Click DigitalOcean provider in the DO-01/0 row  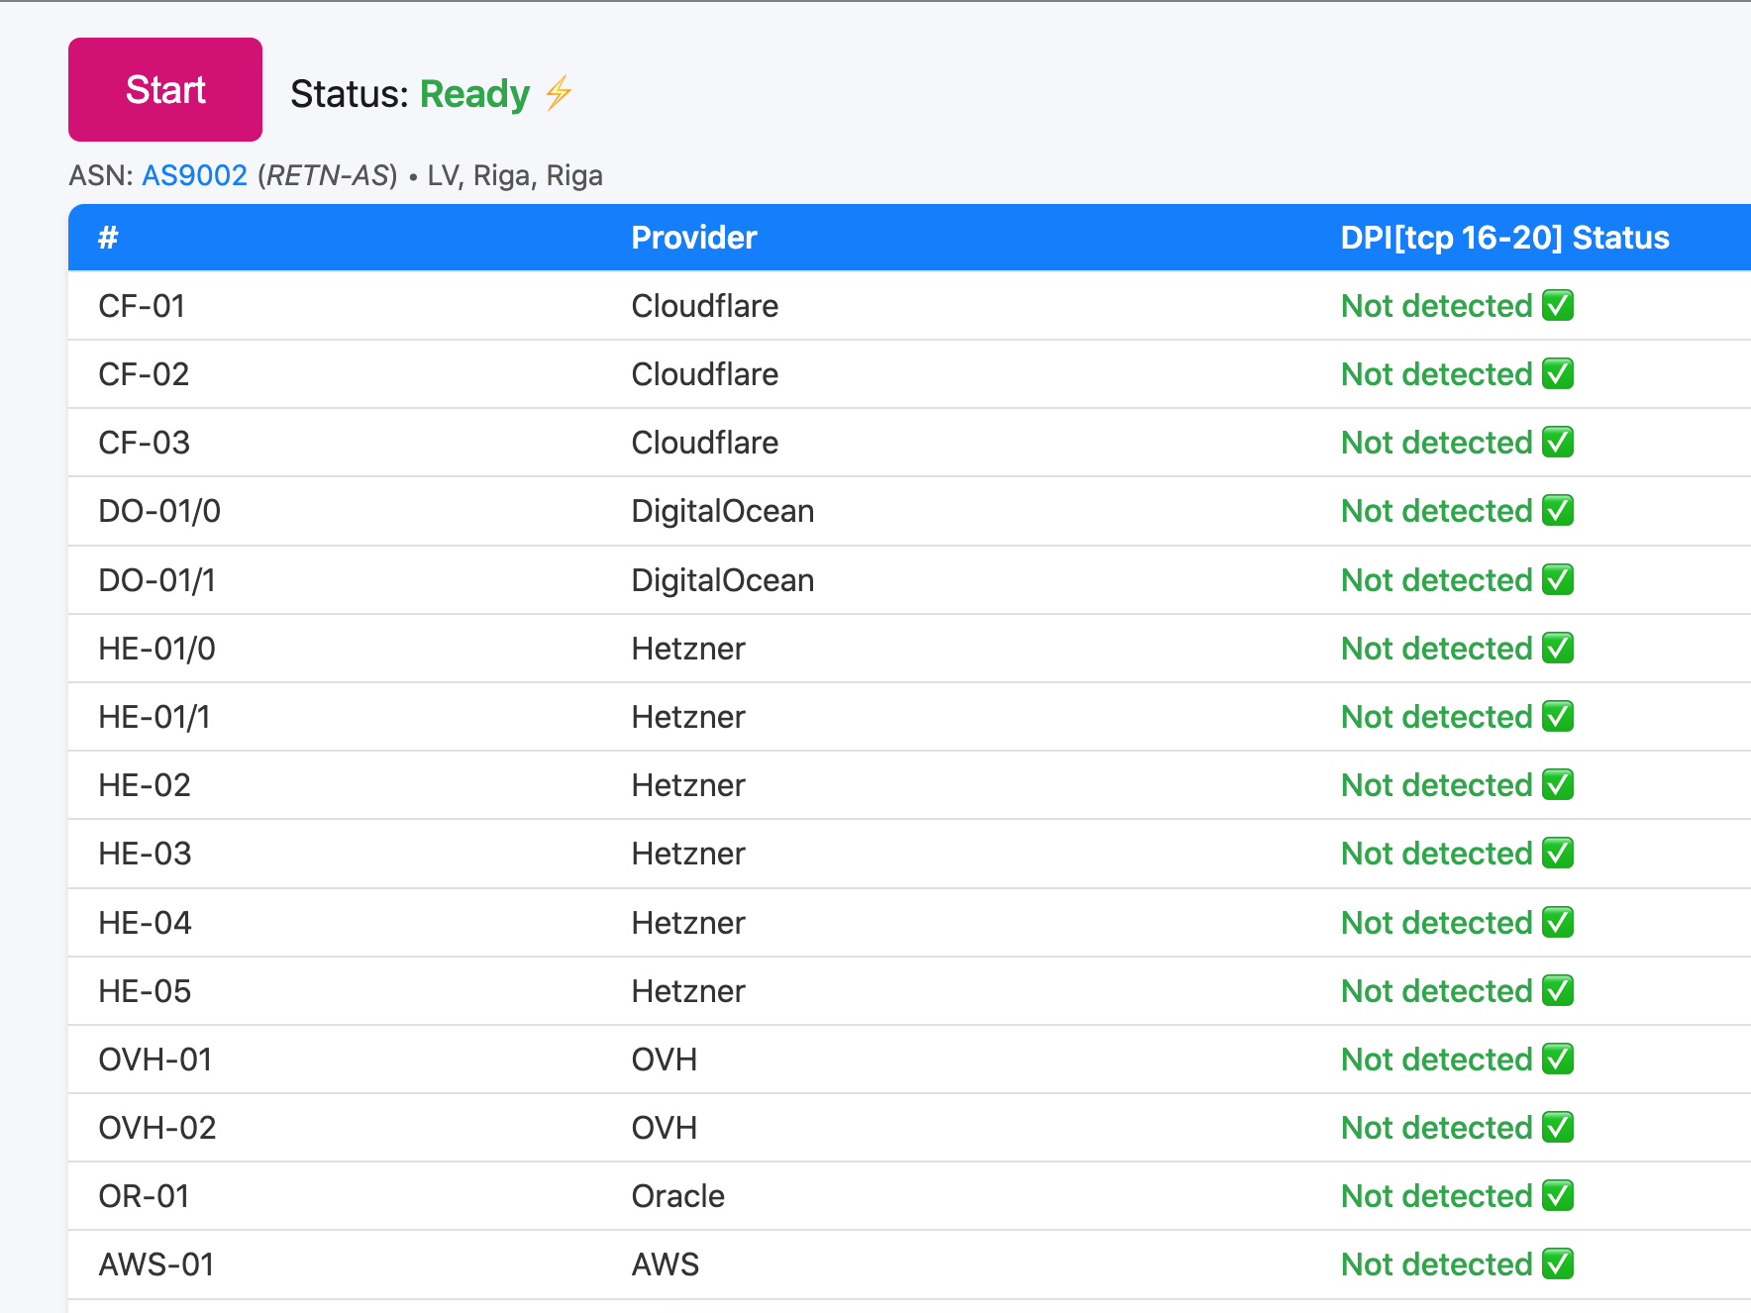[722, 511]
